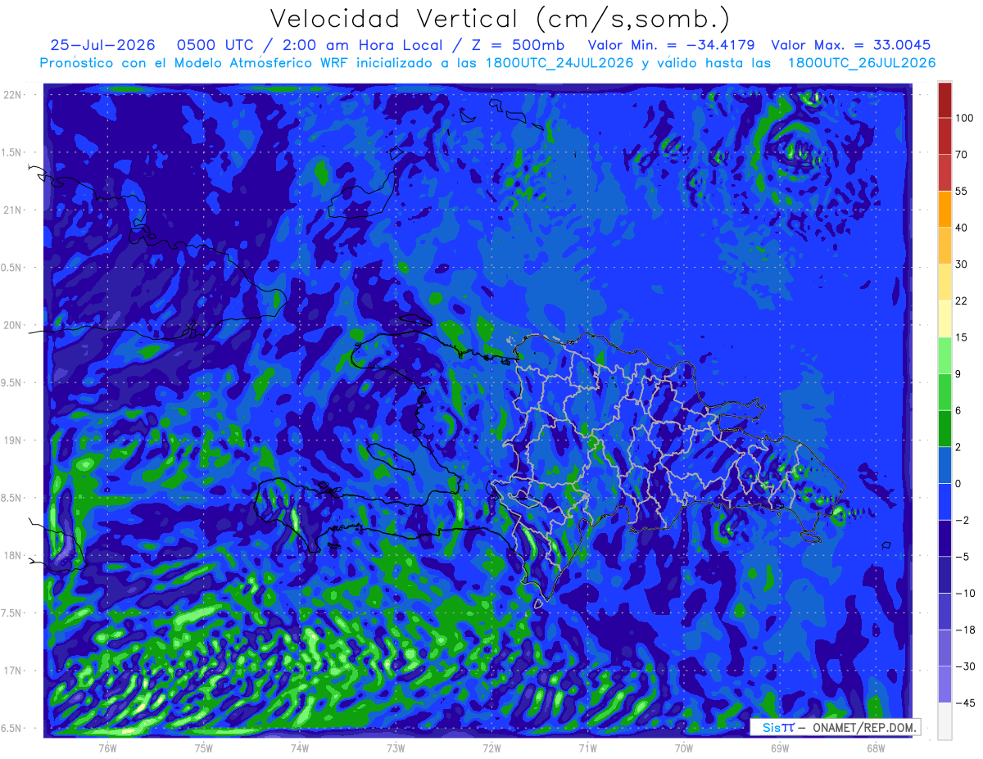Click the navy swatch between -2 and -5
The image size is (983, 759).
pos(944,538)
